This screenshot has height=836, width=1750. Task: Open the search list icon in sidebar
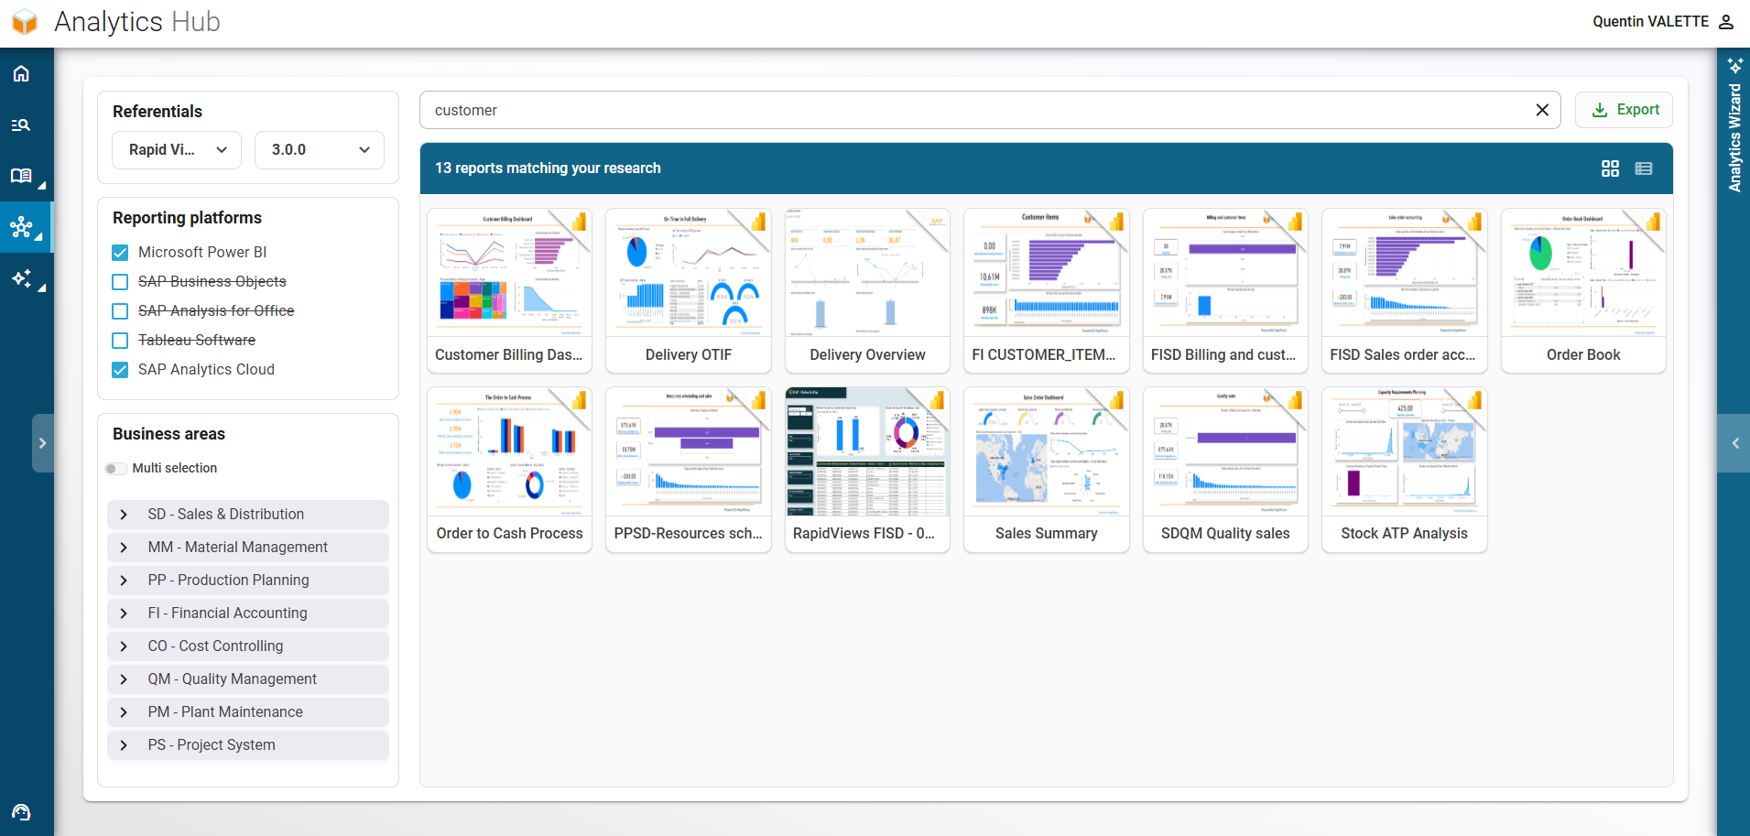pyautogui.click(x=21, y=125)
